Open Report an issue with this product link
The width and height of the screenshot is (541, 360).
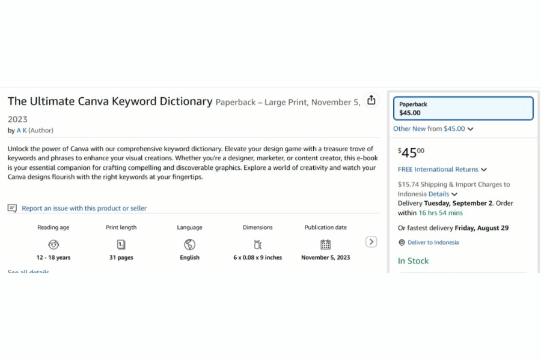(x=84, y=208)
